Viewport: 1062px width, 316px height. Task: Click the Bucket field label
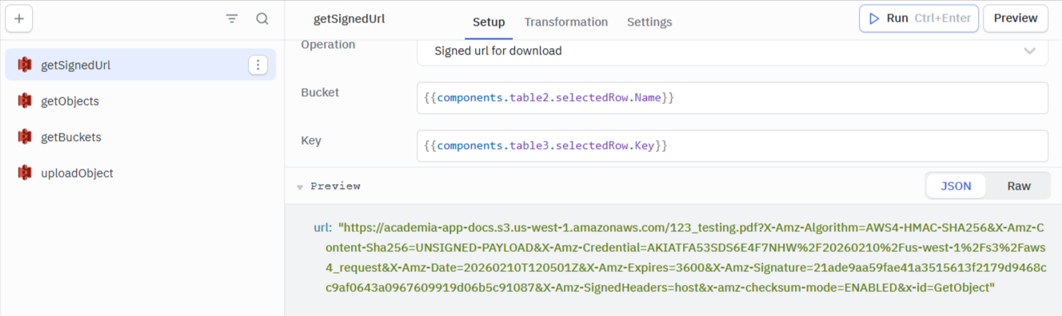pos(320,92)
